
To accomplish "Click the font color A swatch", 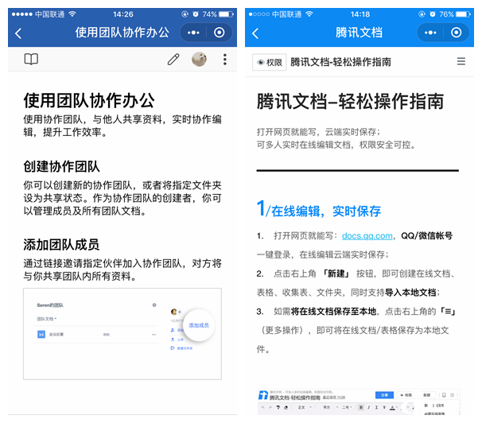I will 393,408.
